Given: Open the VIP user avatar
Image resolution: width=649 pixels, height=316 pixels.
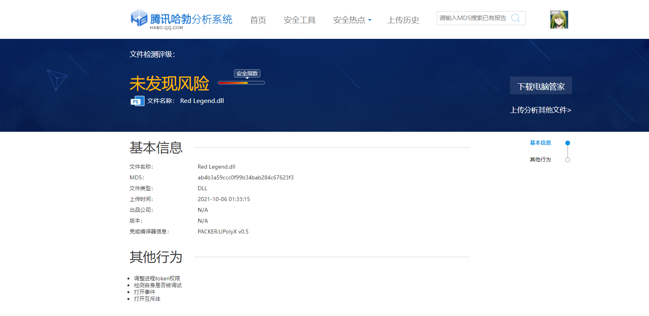Looking at the screenshot, I should pyautogui.click(x=559, y=20).
